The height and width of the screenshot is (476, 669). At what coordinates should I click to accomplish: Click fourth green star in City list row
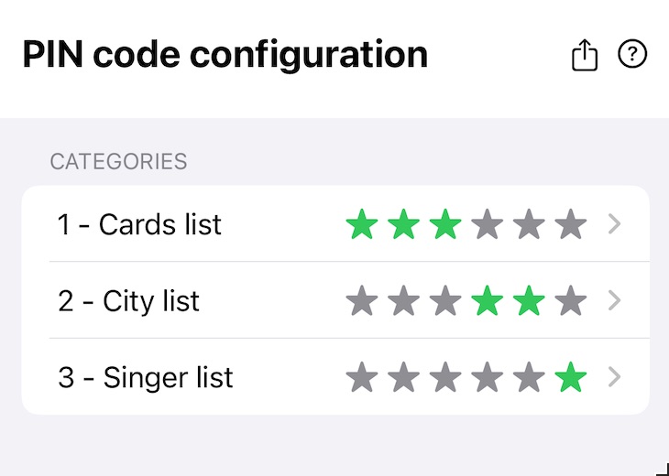(x=488, y=300)
